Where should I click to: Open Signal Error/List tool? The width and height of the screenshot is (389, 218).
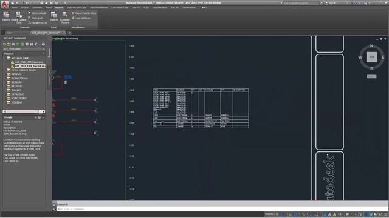(x=38, y=23)
